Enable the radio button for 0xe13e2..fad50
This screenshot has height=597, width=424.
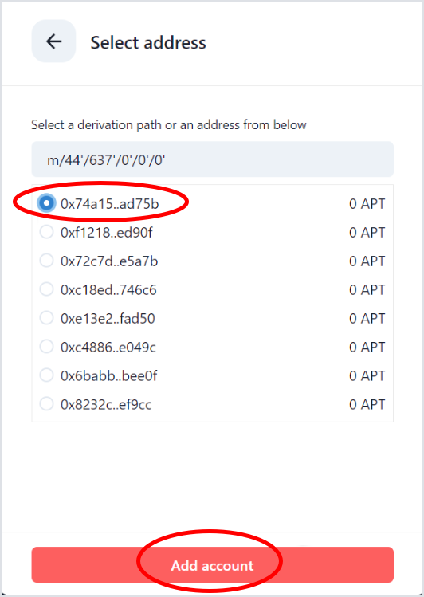46,318
